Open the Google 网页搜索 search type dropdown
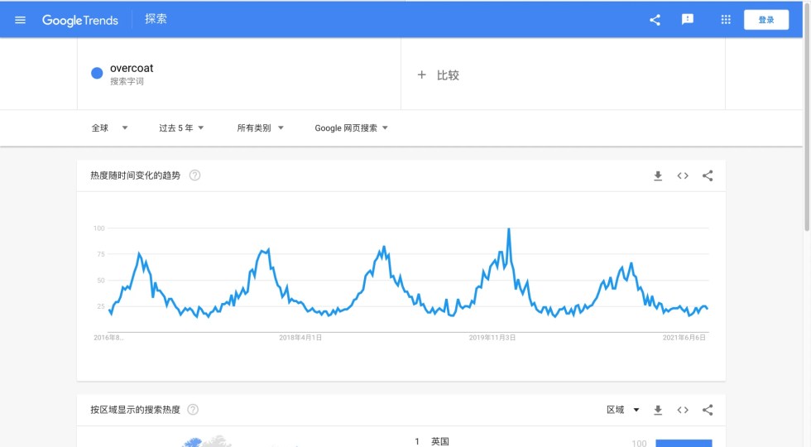Image resolution: width=811 pixels, height=447 pixels. [x=351, y=128]
